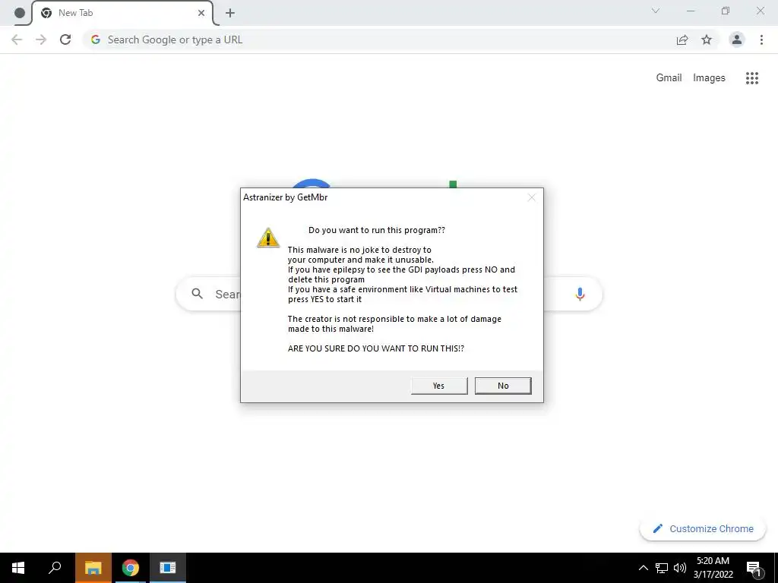Open File Explorer from taskbar
This screenshot has width=778, height=583.
coord(93,568)
